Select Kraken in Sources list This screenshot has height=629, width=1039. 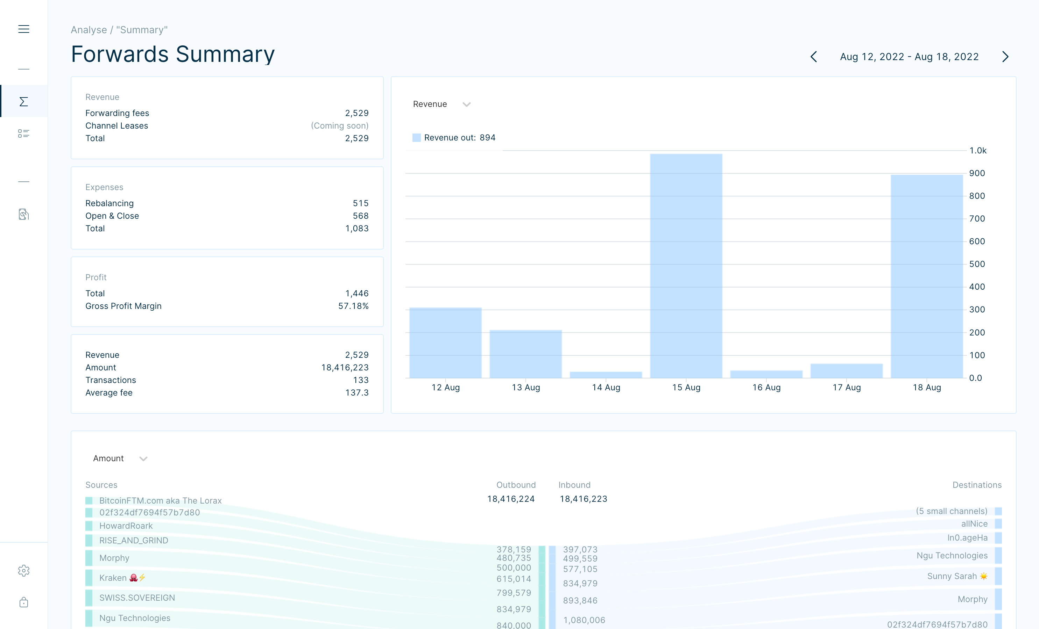point(113,578)
